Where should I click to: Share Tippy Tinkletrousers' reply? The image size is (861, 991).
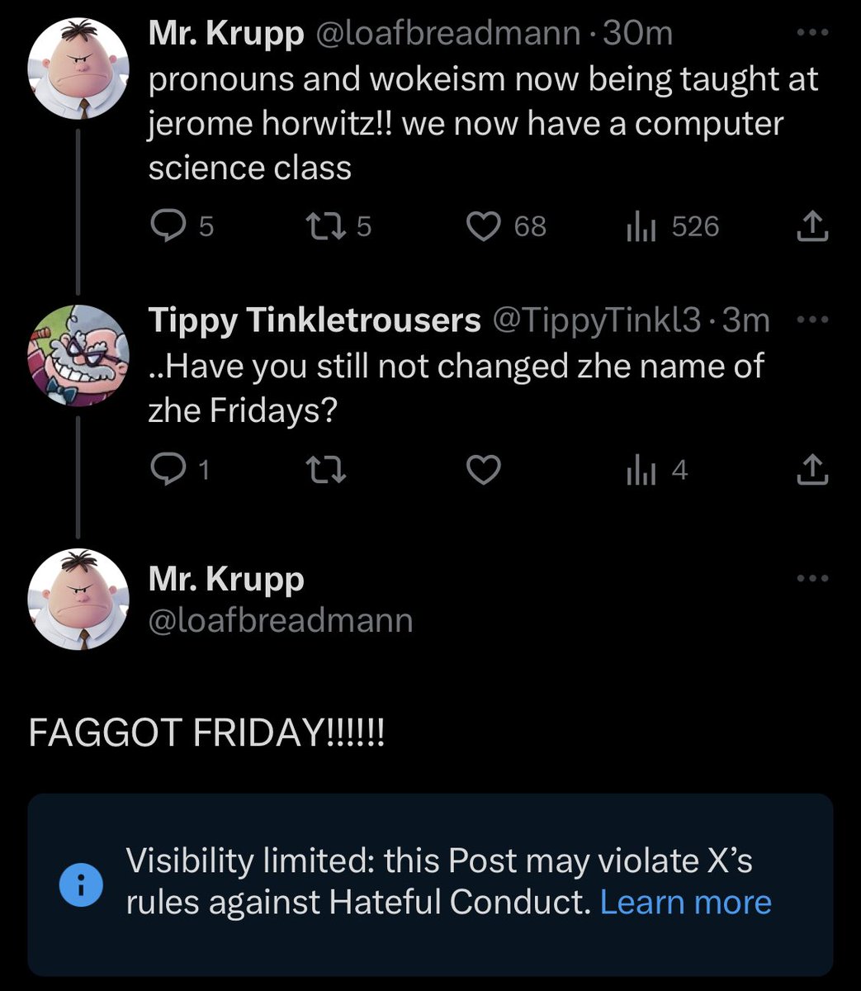click(x=811, y=469)
